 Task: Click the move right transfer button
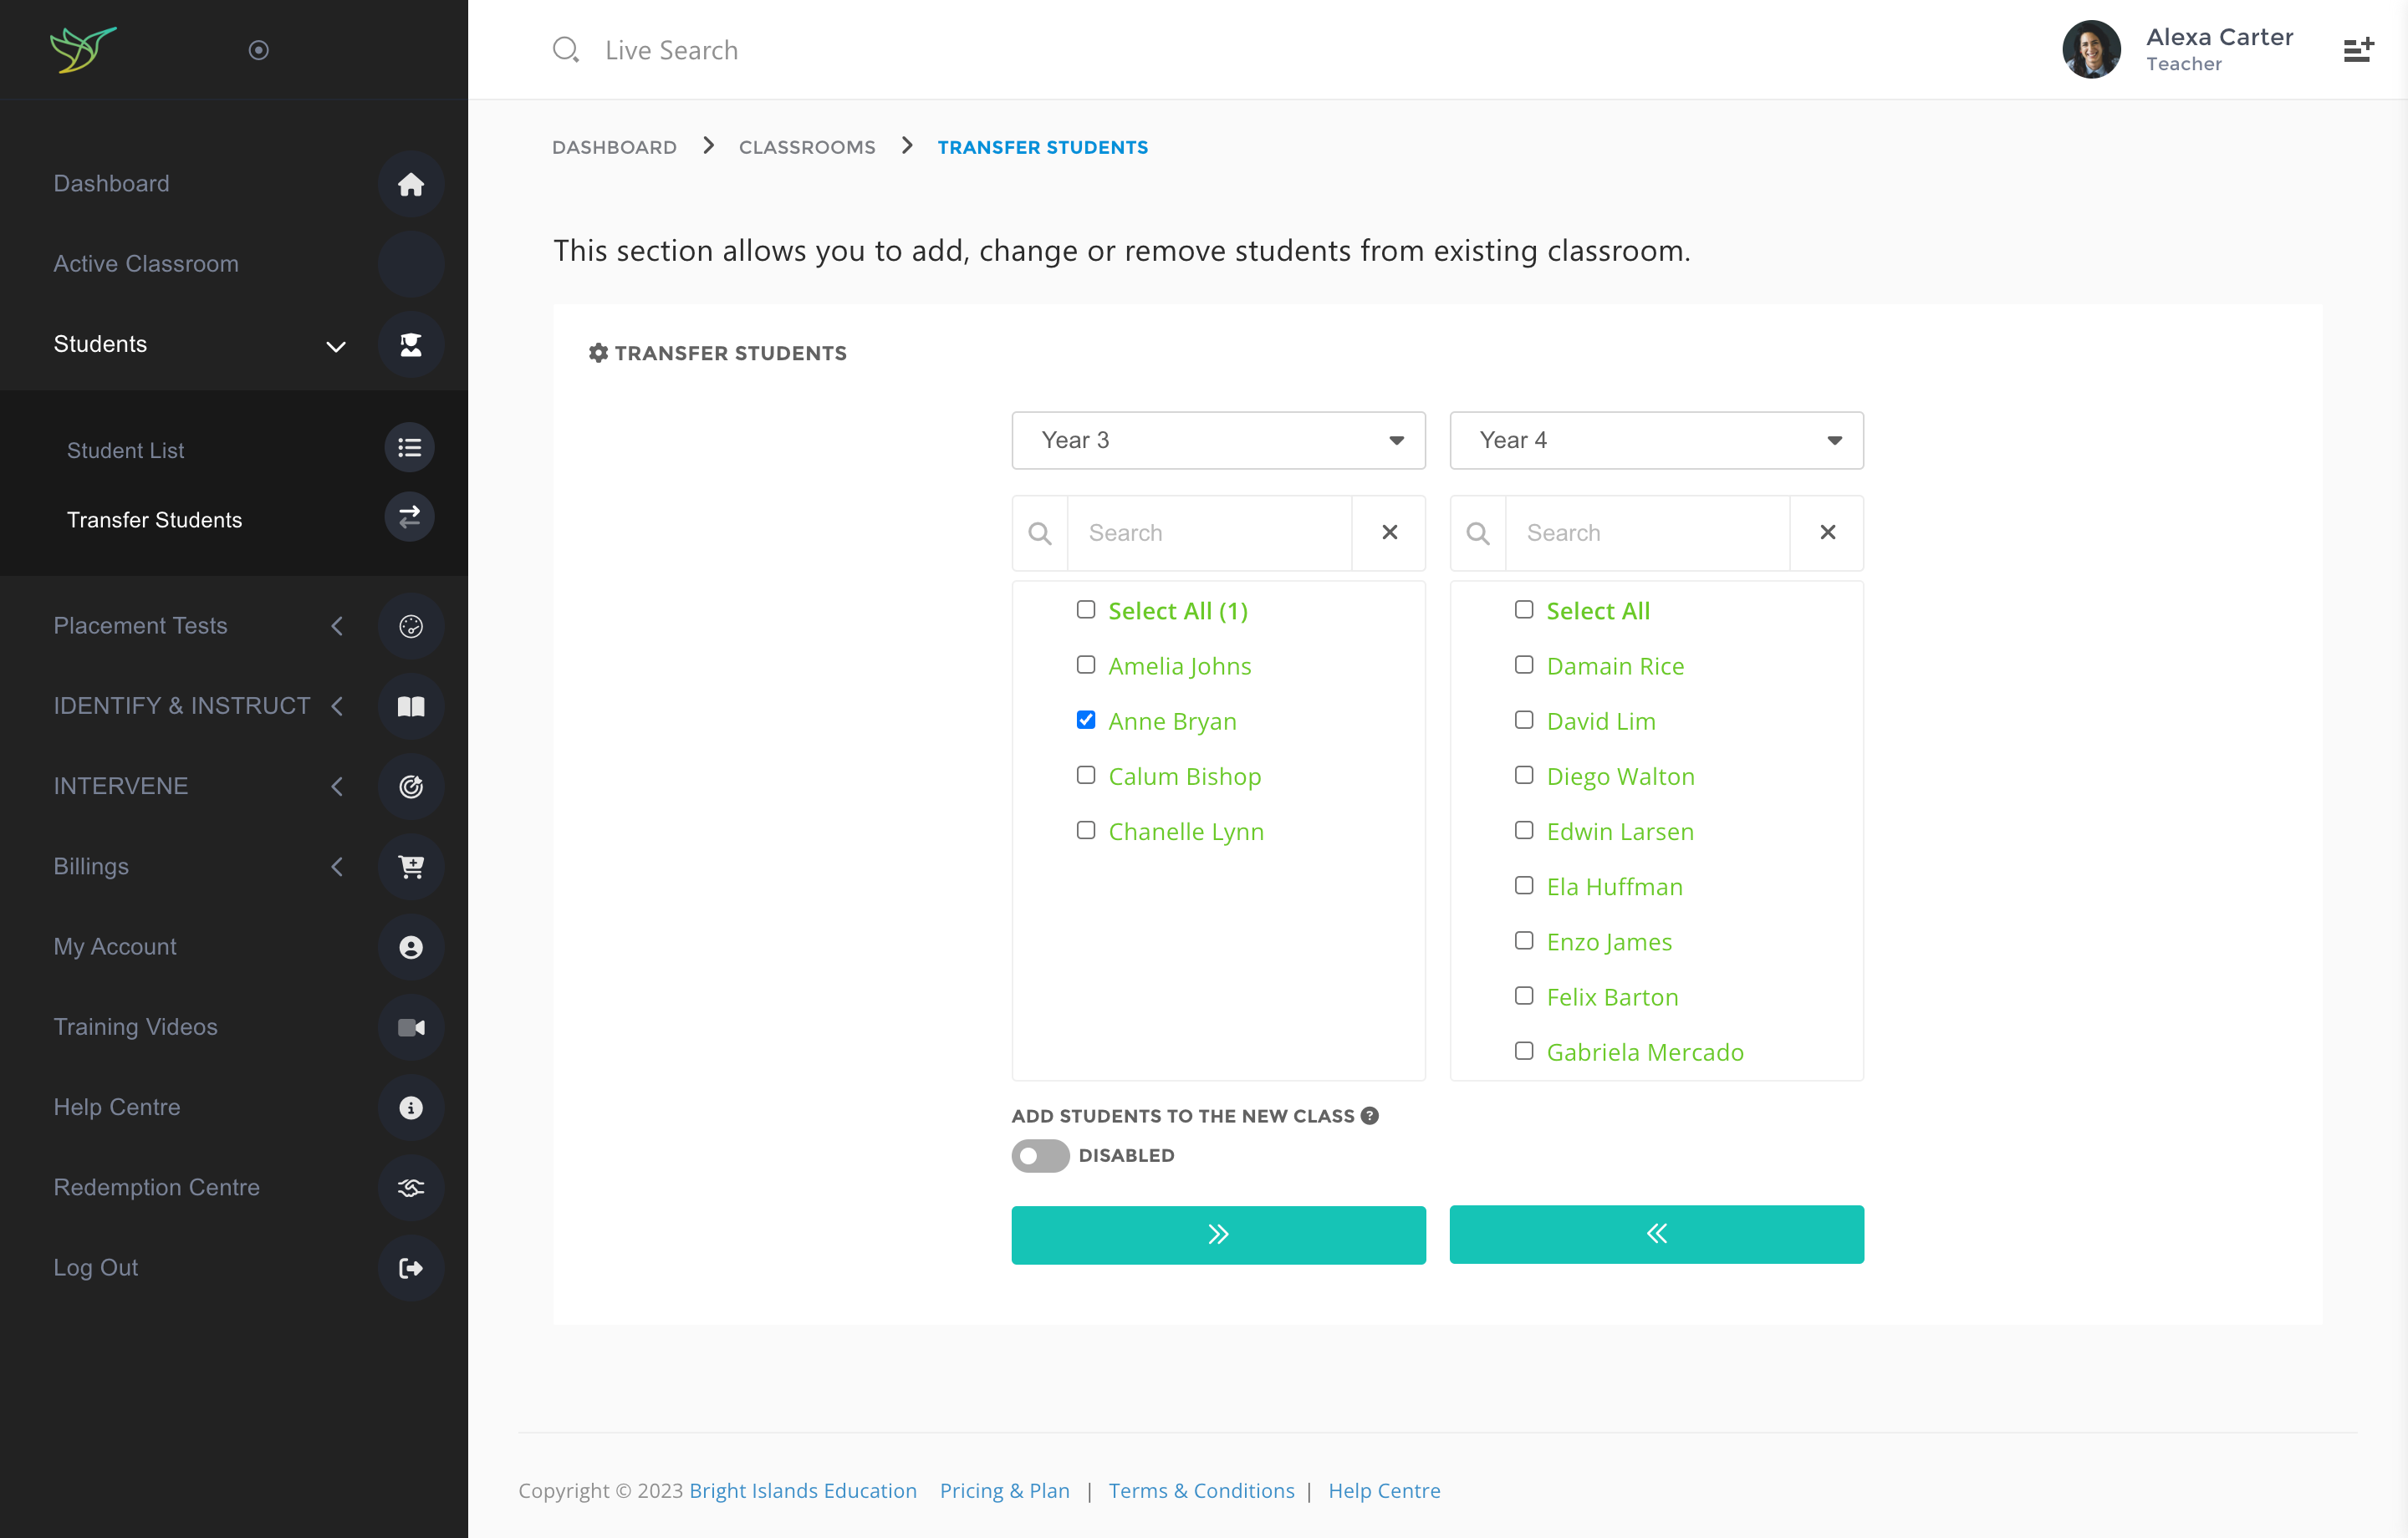click(x=1217, y=1234)
